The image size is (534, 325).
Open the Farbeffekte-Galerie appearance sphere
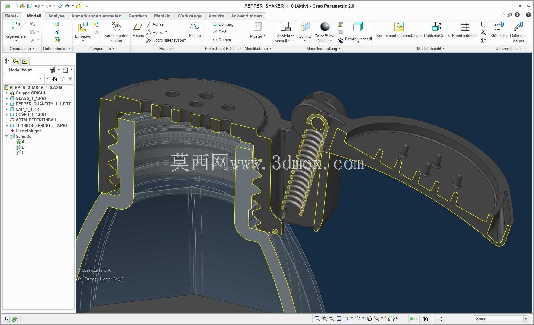pyautogui.click(x=325, y=27)
